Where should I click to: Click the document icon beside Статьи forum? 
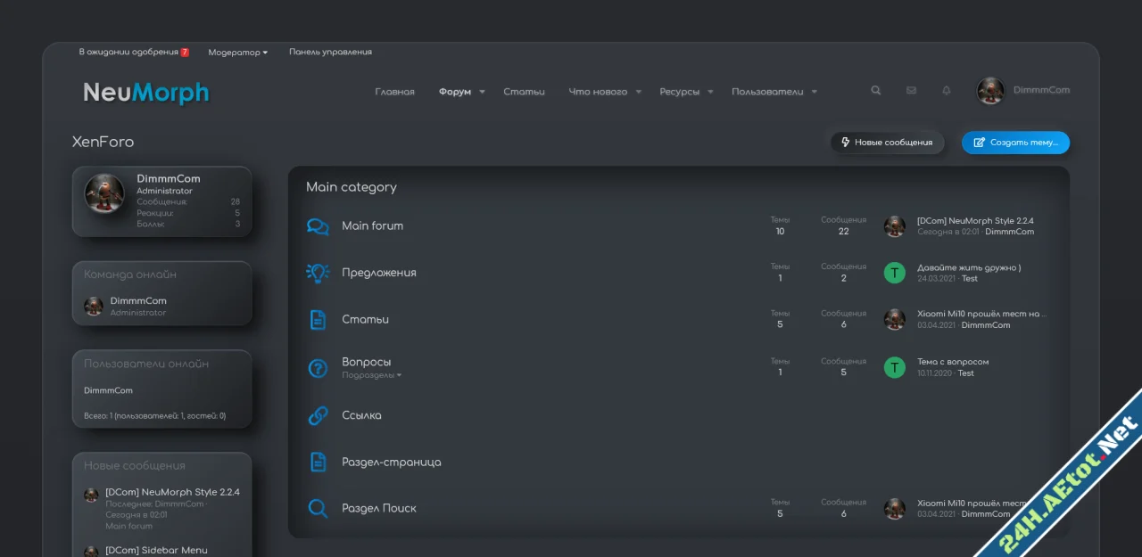tap(318, 320)
